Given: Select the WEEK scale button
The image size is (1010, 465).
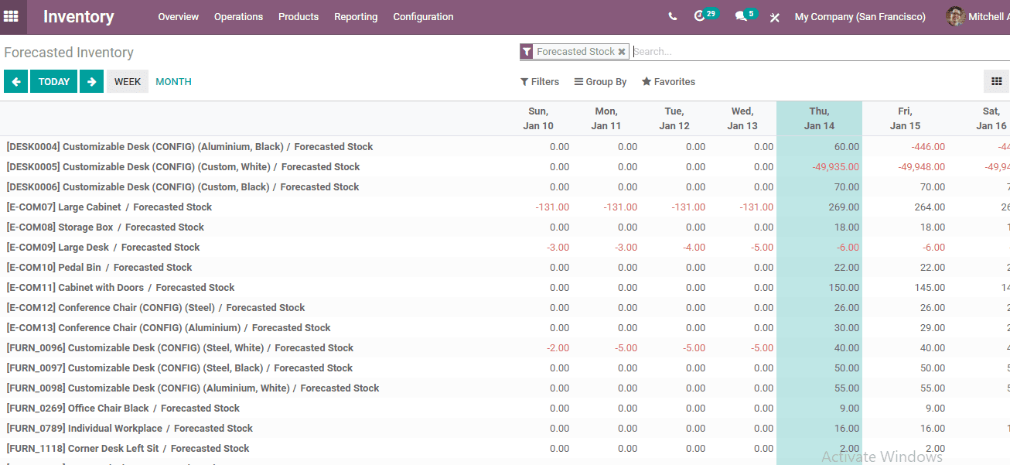Looking at the screenshot, I should tap(128, 81).
